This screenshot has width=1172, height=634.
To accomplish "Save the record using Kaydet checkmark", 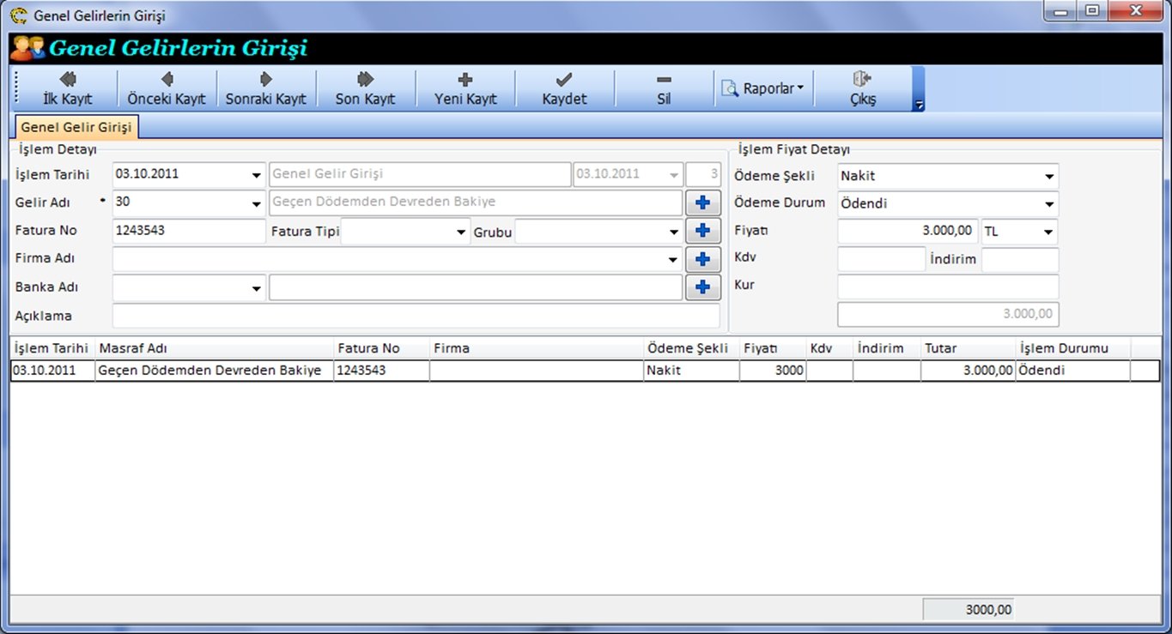I will 564,88.
